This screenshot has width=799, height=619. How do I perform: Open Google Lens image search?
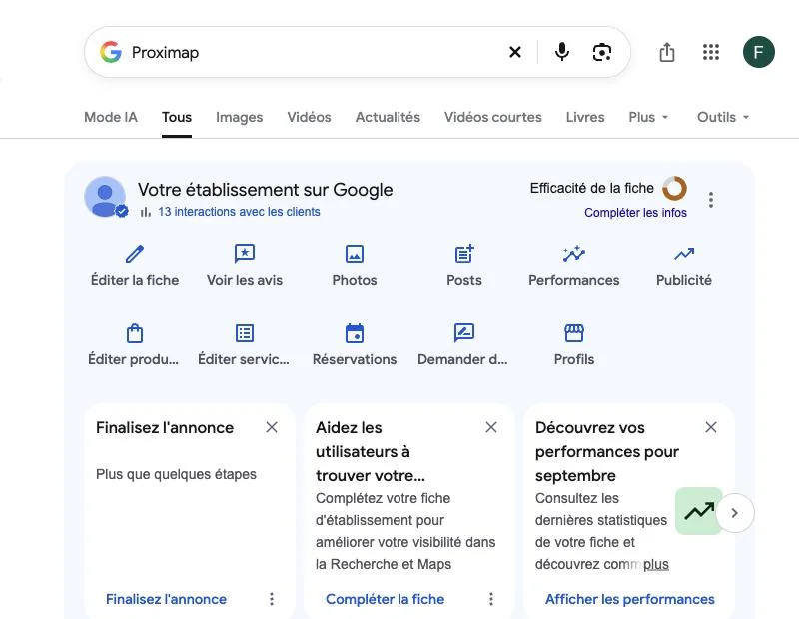[602, 52]
